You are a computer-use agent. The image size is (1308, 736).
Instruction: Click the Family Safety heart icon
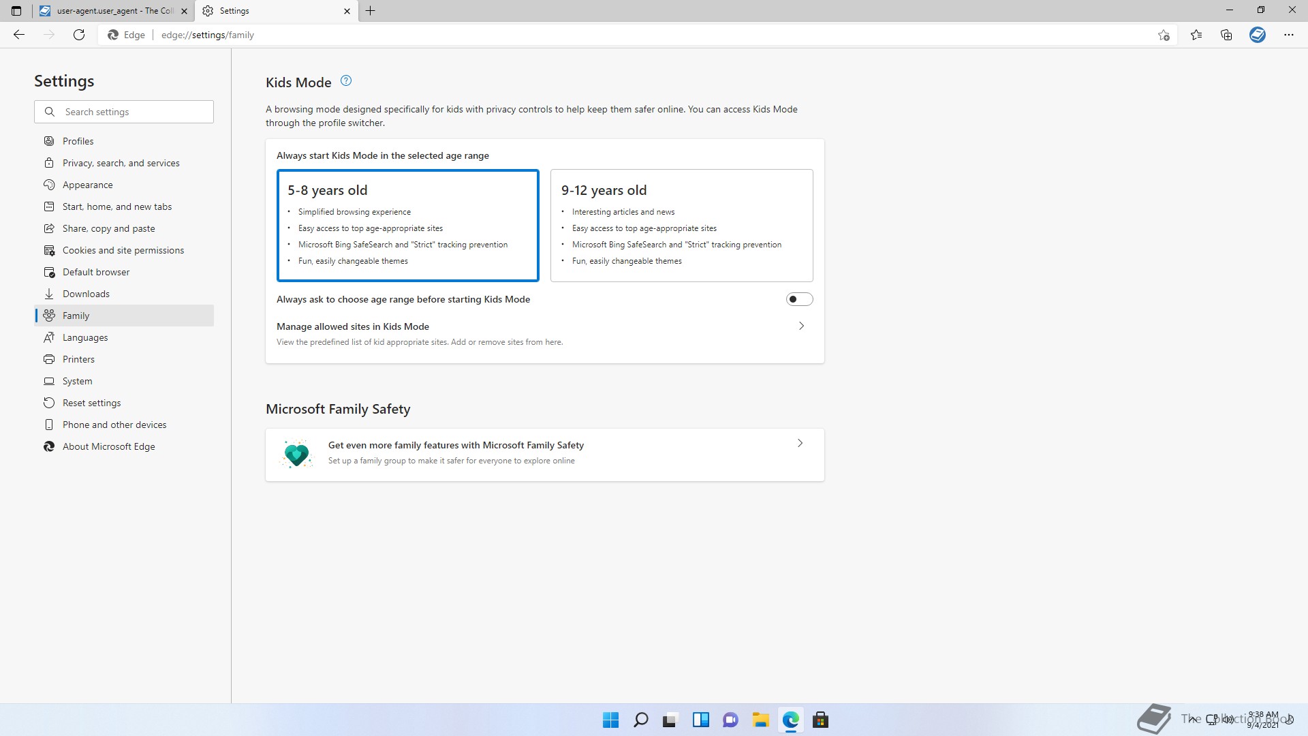(x=296, y=454)
